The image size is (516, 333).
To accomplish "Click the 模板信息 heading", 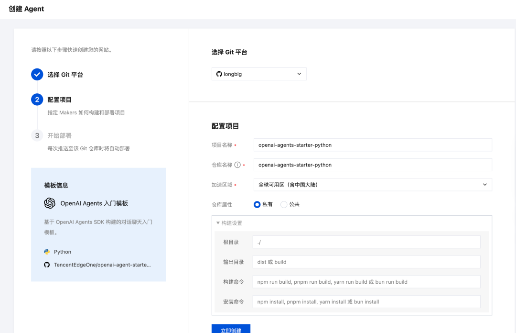I will coord(56,185).
